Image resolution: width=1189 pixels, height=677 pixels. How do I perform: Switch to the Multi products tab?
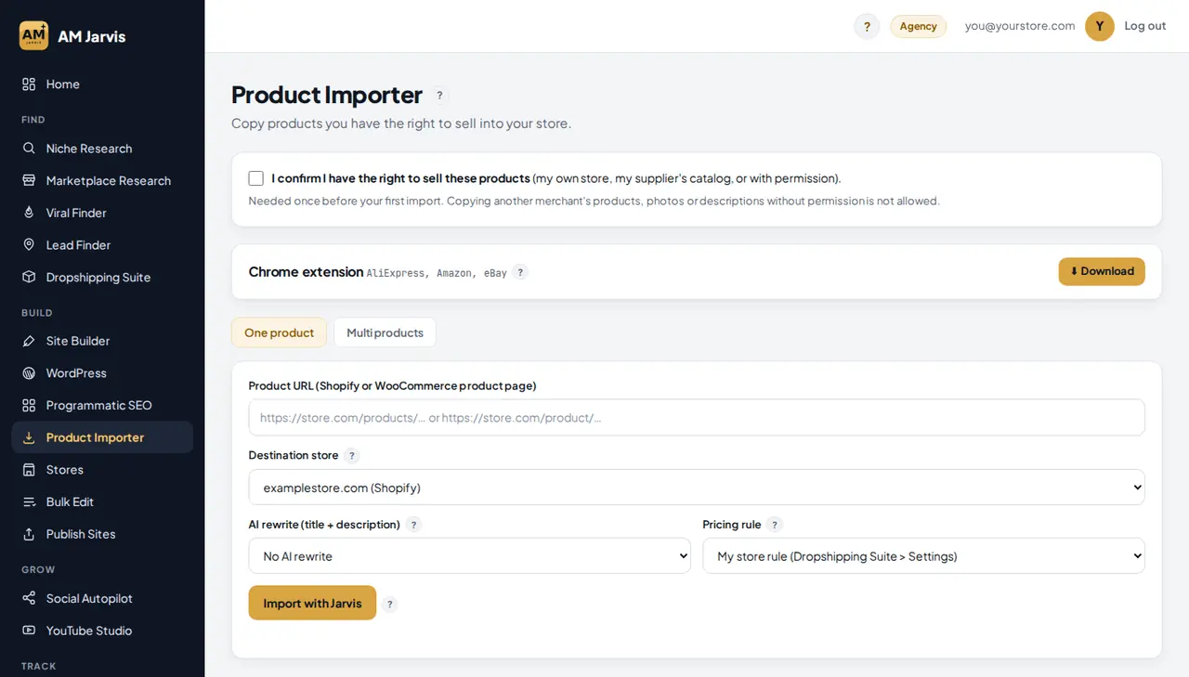click(385, 332)
